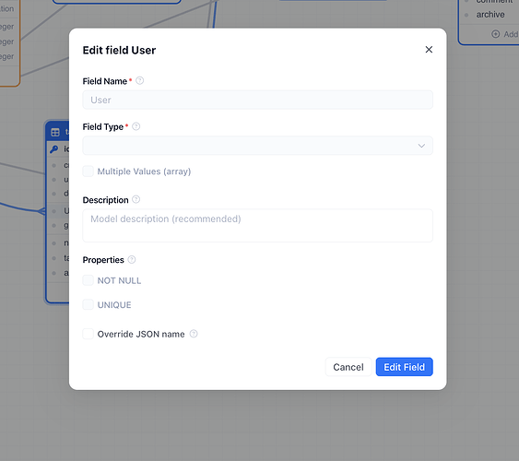Toggle the NOT NULL checkbox

(x=88, y=280)
